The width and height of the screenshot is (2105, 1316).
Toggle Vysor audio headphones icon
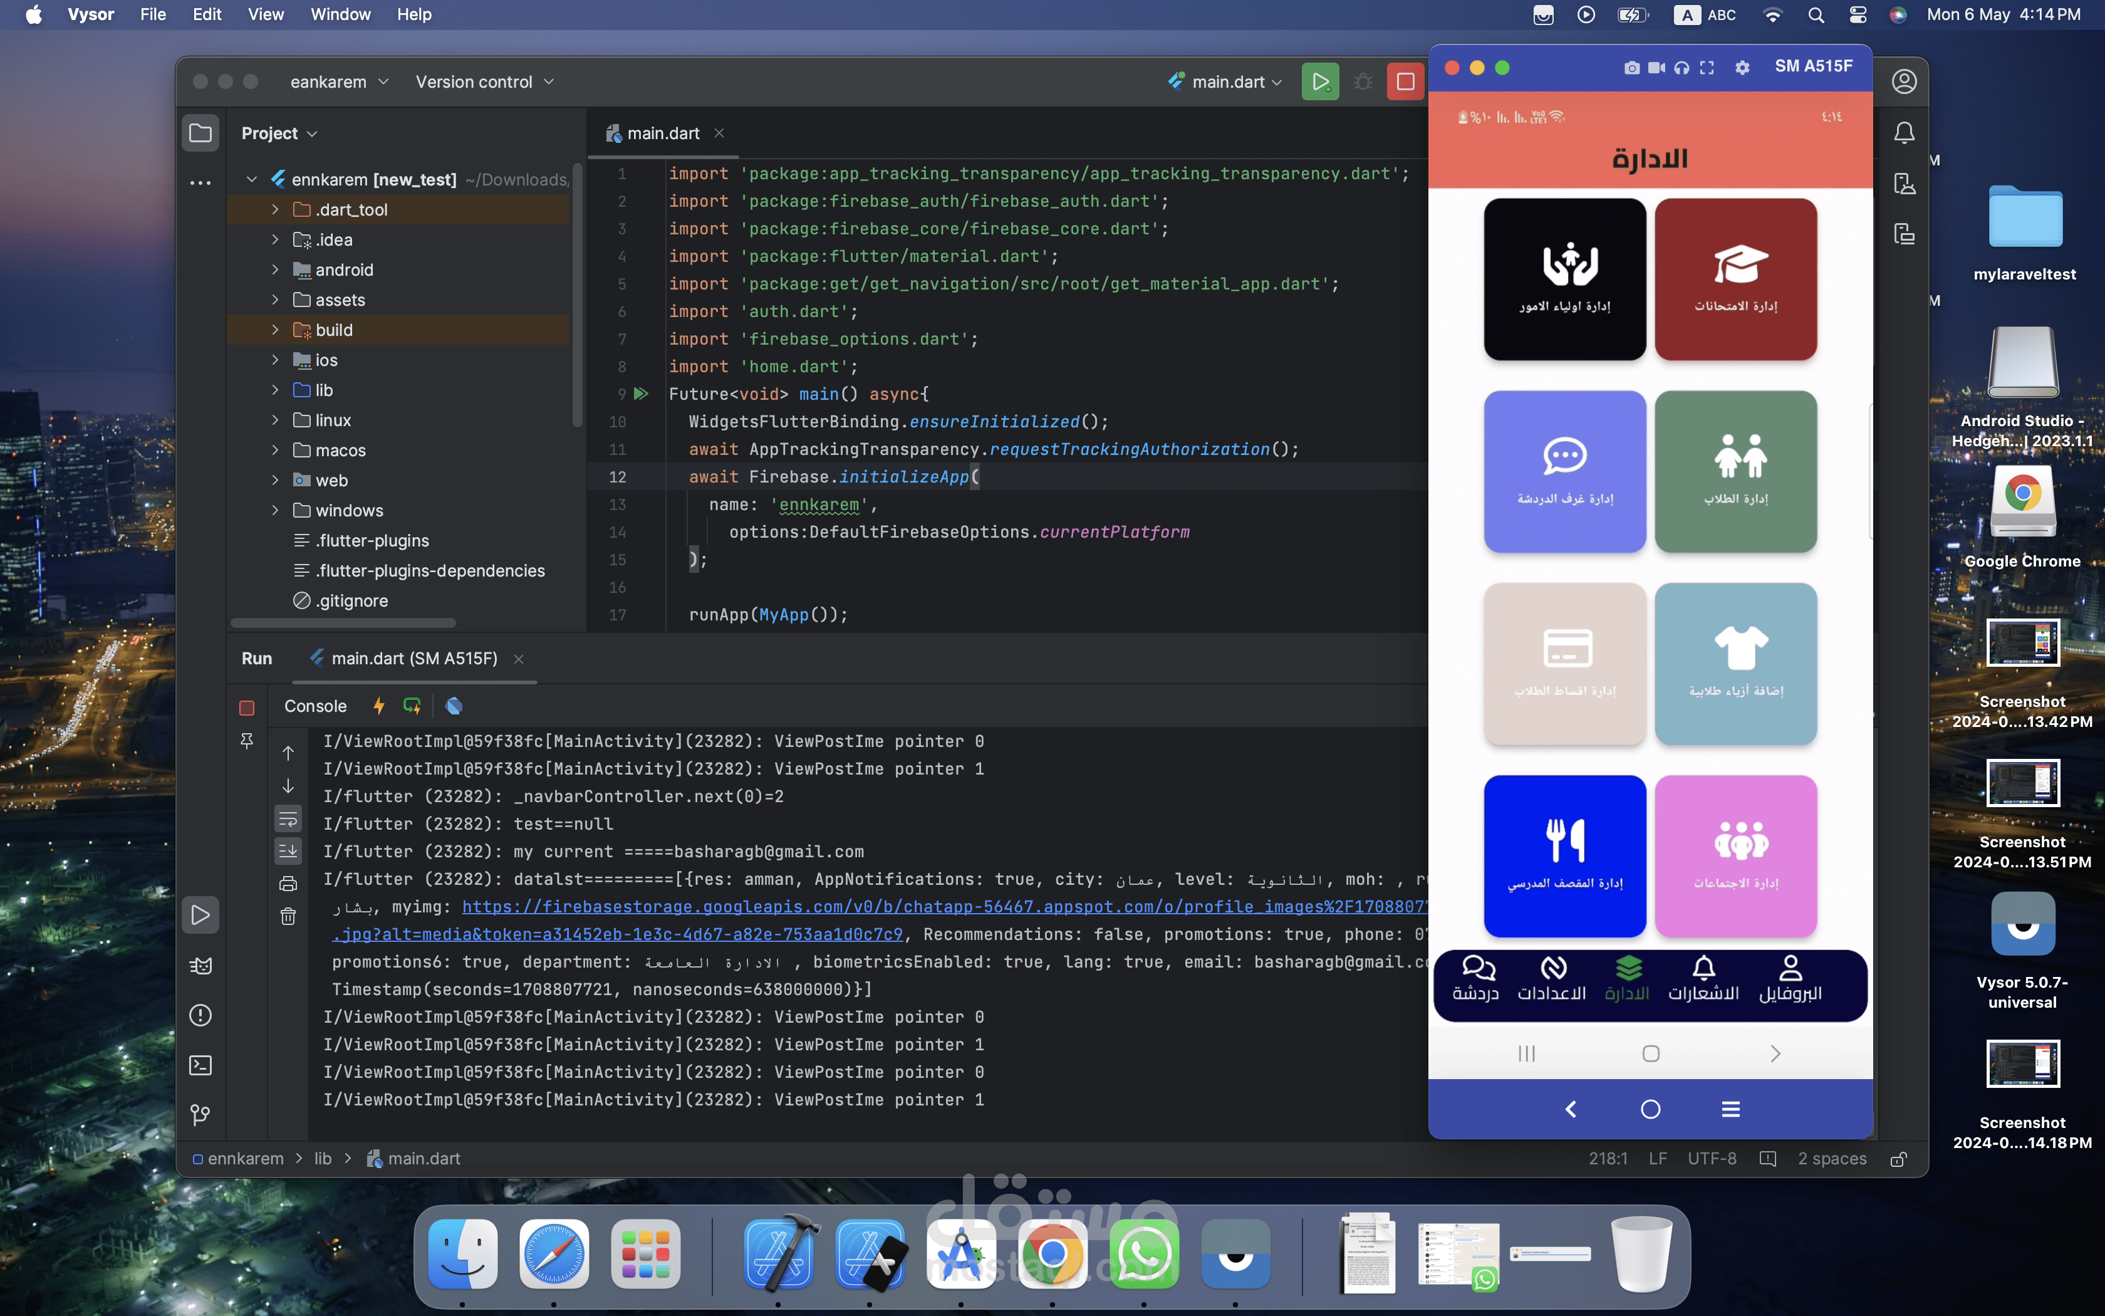point(1681,68)
